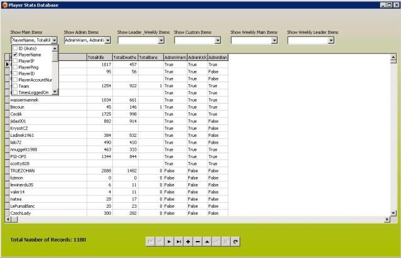Click the edit record triangle button
Screen dimensions: 401x258
coord(207,241)
